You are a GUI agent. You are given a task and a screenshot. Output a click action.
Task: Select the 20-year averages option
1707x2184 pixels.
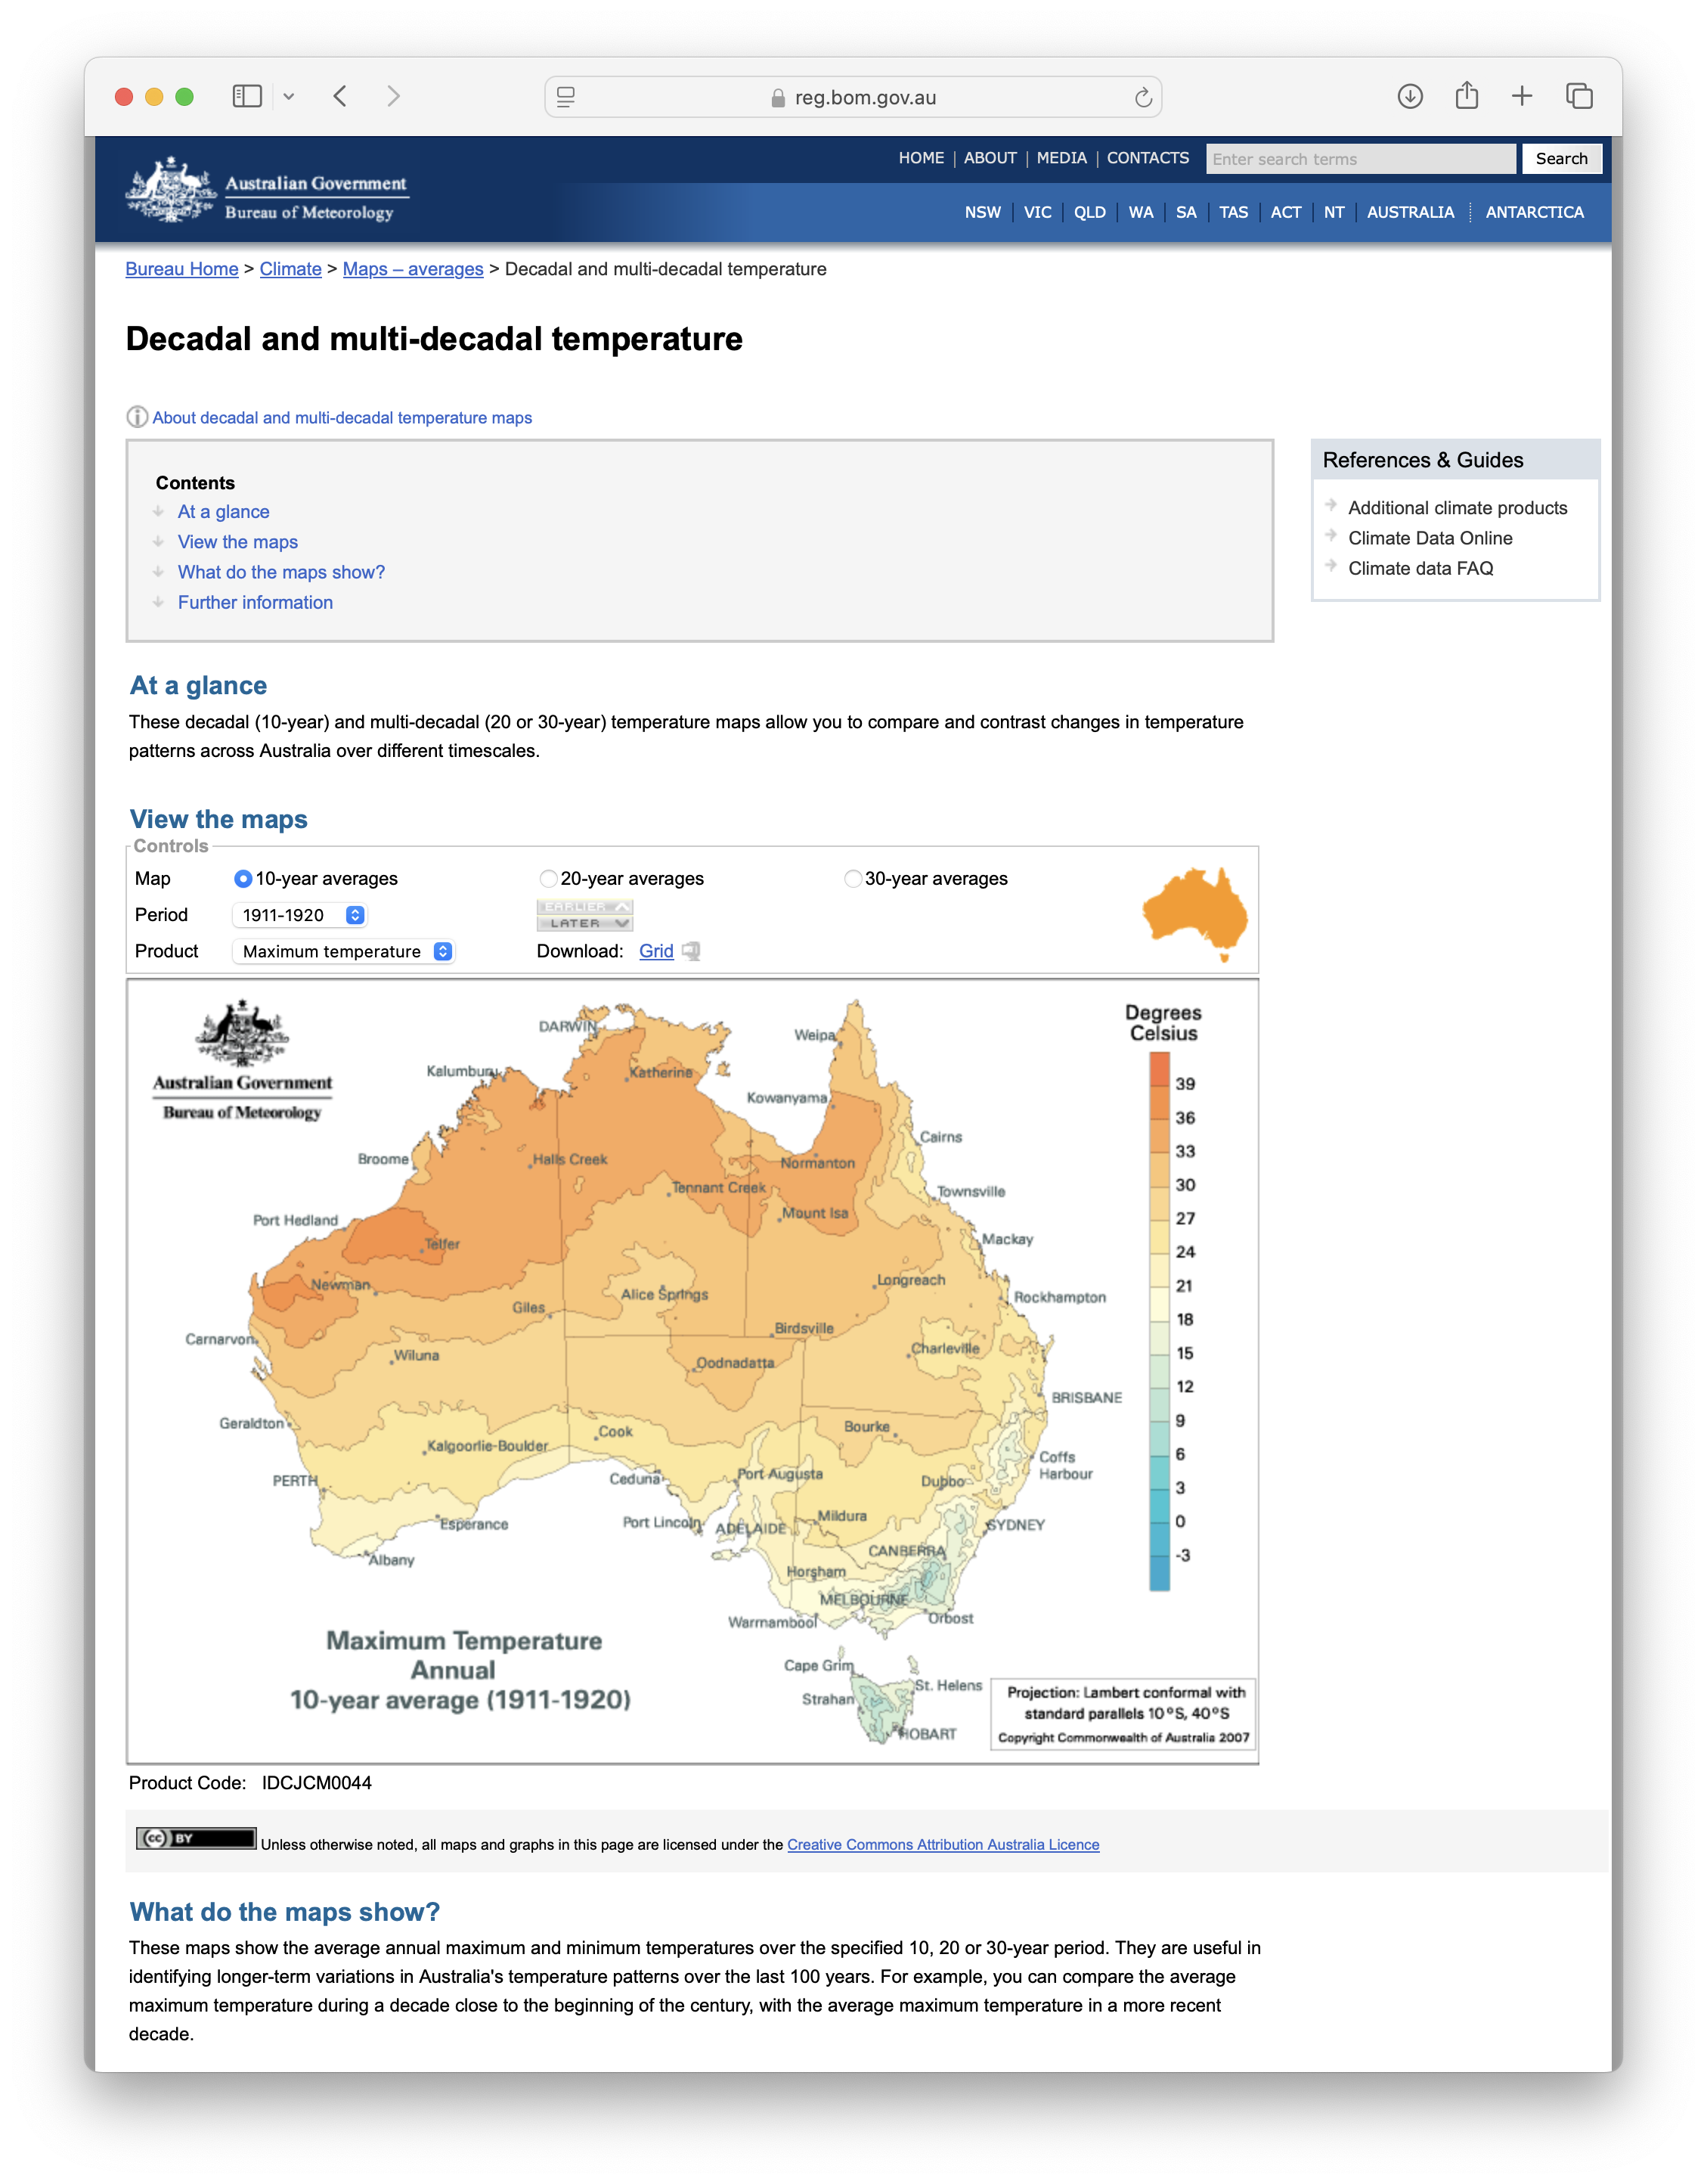pos(547,878)
